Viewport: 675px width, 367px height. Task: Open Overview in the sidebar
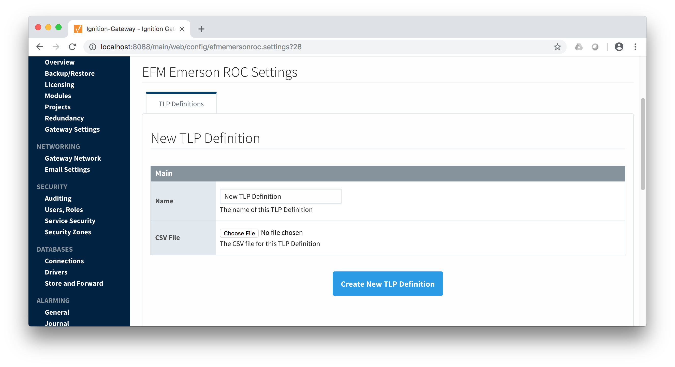click(x=60, y=62)
